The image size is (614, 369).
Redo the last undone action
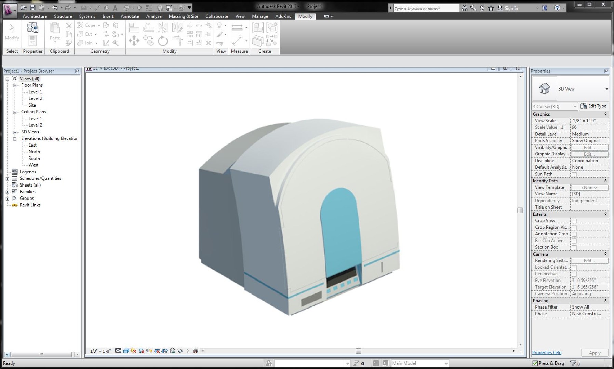[68, 8]
